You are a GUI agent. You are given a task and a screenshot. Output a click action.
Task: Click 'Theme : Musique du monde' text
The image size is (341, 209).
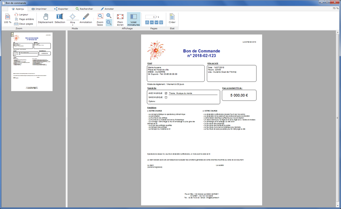tap(180, 93)
